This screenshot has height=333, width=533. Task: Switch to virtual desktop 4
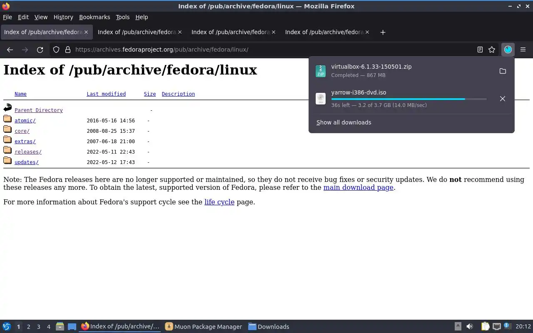48,327
